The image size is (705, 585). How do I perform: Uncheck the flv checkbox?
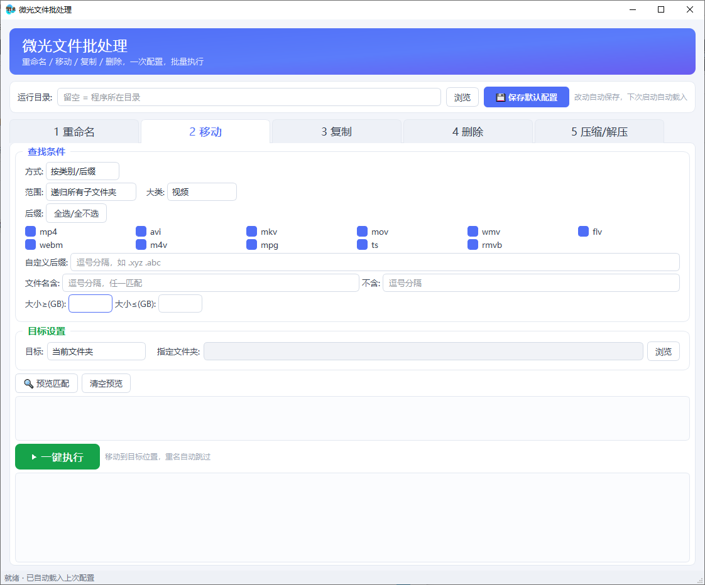click(584, 232)
